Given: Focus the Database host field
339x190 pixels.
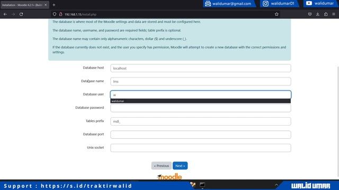Looking at the screenshot, I should 200,68.
